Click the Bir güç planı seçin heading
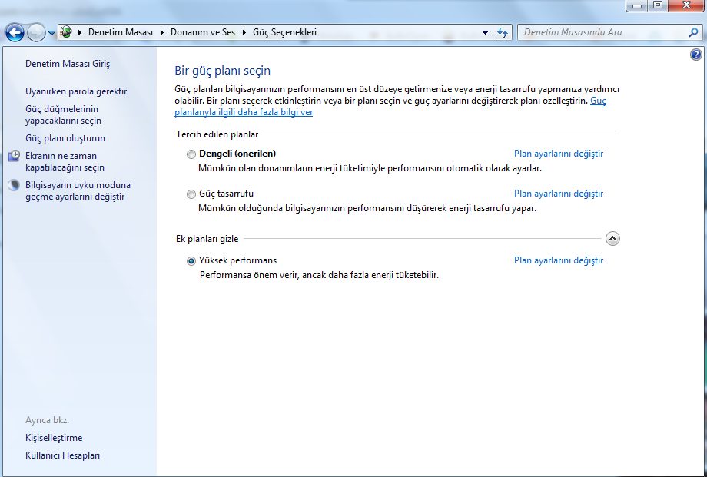707x477 pixels. click(223, 71)
